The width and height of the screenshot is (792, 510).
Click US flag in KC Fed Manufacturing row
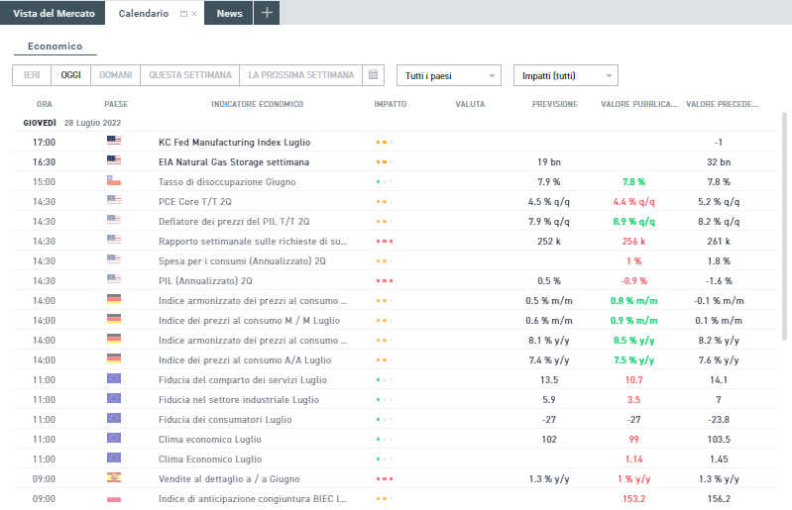pyautogui.click(x=114, y=142)
